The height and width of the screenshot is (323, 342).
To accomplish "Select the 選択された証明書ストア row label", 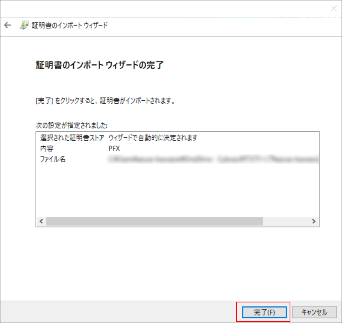I will click(x=72, y=138).
